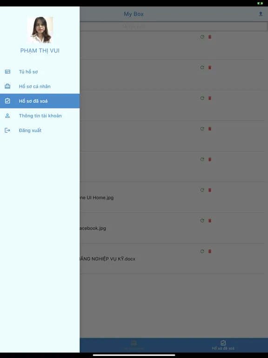The height and width of the screenshot is (358, 268).
Task: Click the Tủ hồ sơ cabinet icon
Action: click(7, 72)
